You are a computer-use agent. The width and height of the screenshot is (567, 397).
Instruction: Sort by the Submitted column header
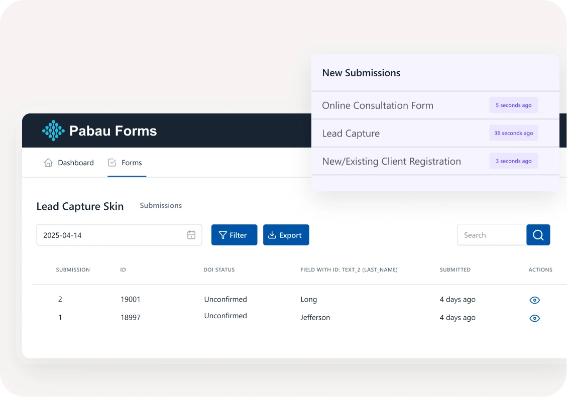coord(455,270)
